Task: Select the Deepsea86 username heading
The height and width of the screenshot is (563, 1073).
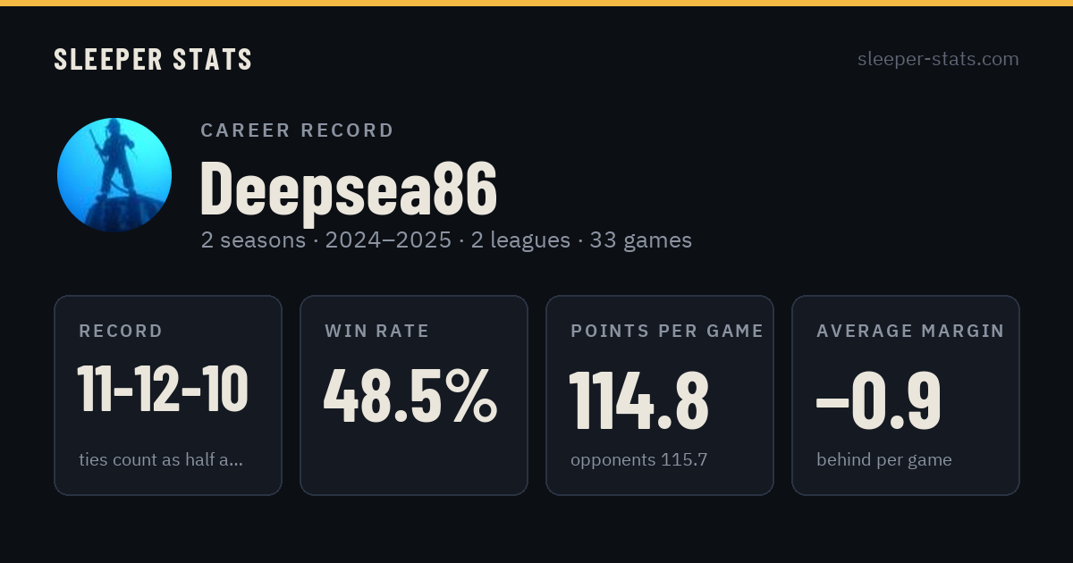Action: 348,189
